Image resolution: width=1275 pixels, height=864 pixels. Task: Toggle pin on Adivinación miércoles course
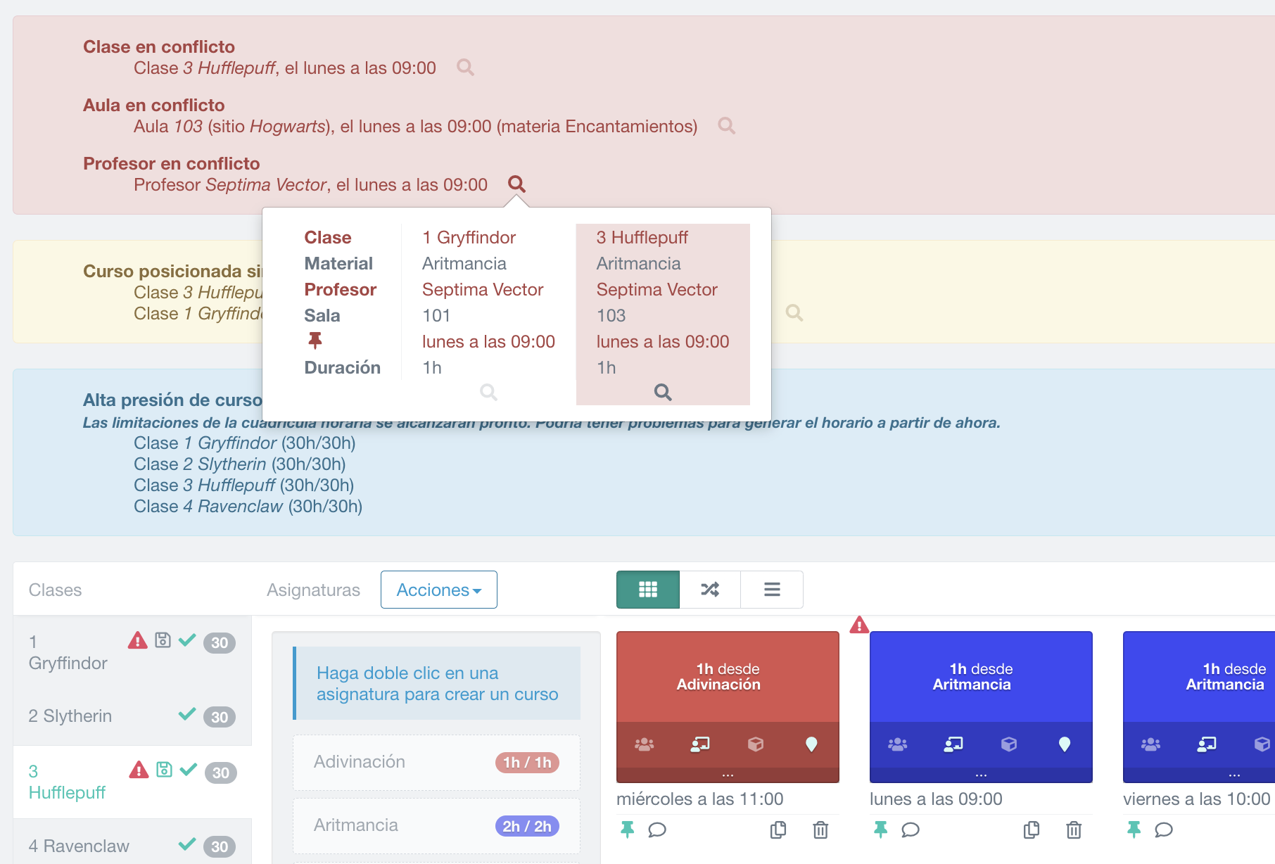point(627,830)
